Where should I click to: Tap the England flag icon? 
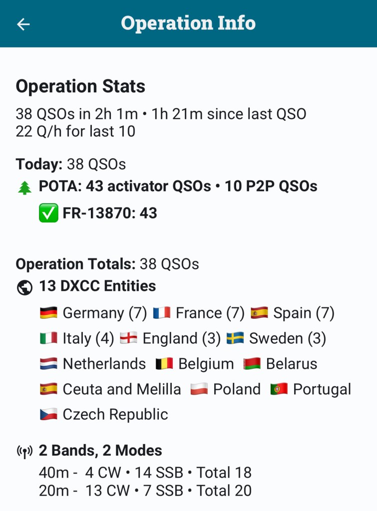[129, 338]
